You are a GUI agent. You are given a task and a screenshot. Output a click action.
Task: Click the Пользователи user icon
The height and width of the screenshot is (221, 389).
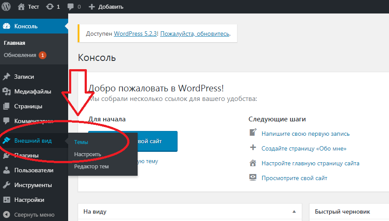(x=7, y=170)
